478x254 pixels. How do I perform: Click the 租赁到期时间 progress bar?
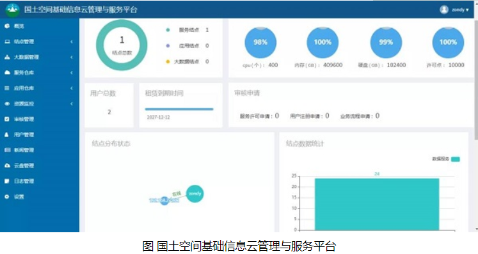click(179, 109)
